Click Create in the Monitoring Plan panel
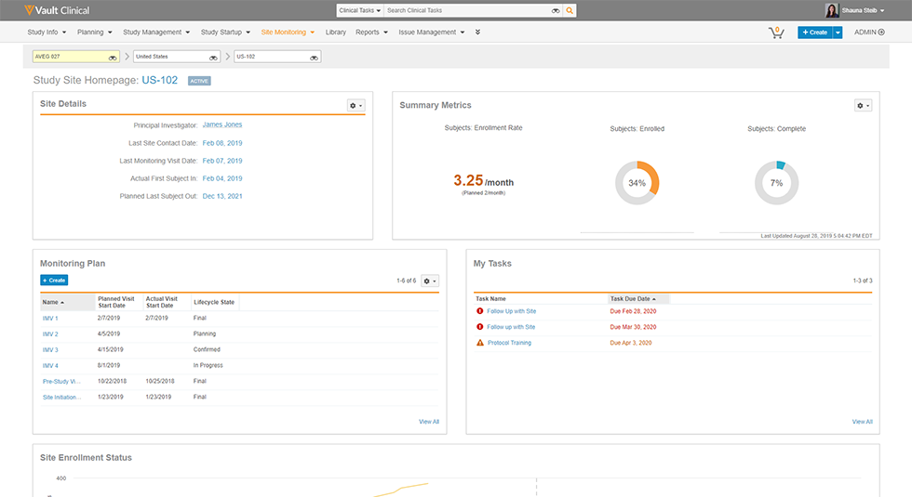This screenshot has width=912, height=497. pyautogui.click(x=54, y=281)
